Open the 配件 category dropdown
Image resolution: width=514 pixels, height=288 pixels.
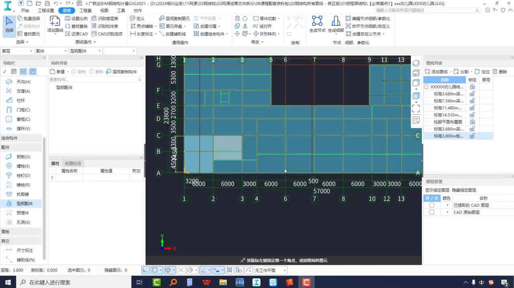click(51, 51)
